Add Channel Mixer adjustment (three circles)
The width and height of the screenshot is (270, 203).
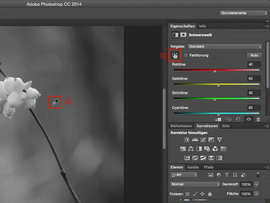coord(215,149)
